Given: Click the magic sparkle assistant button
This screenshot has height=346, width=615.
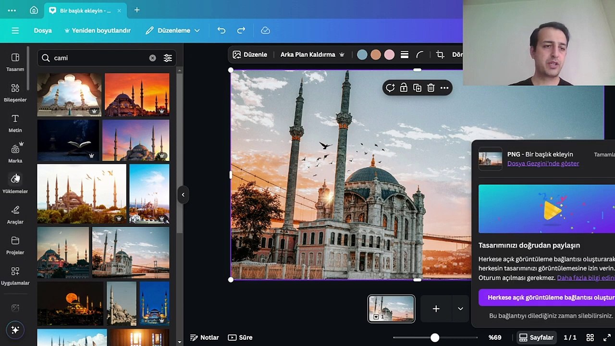Looking at the screenshot, I should (x=15, y=330).
